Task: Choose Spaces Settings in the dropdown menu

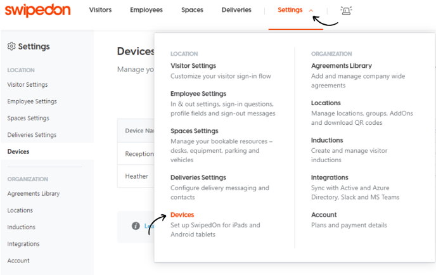Action: click(195, 131)
